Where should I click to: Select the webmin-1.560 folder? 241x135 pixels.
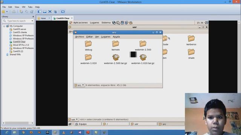[x=143, y=46]
